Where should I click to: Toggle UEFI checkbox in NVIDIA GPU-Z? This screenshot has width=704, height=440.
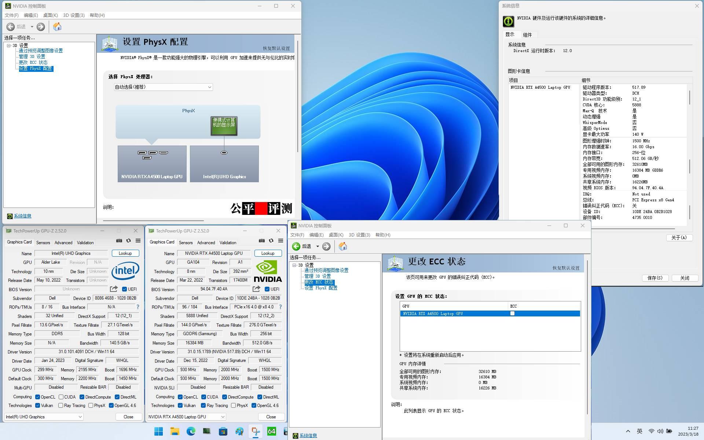267,289
